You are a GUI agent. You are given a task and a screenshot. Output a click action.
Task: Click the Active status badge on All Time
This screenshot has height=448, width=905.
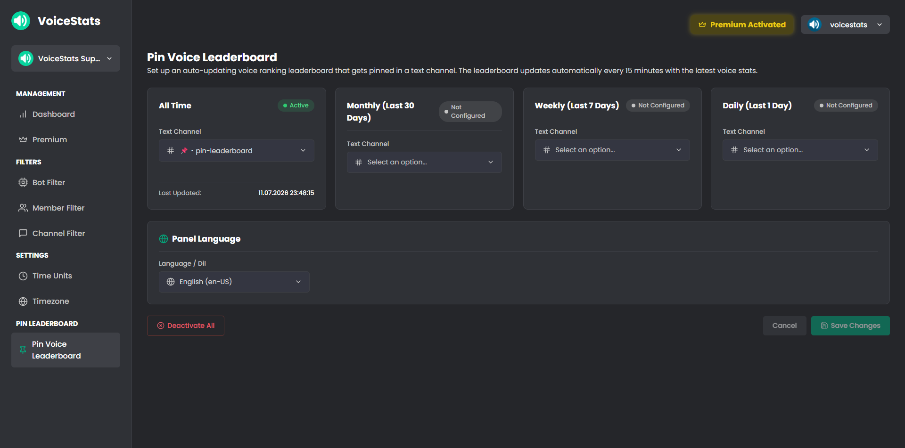pos(296,106)
